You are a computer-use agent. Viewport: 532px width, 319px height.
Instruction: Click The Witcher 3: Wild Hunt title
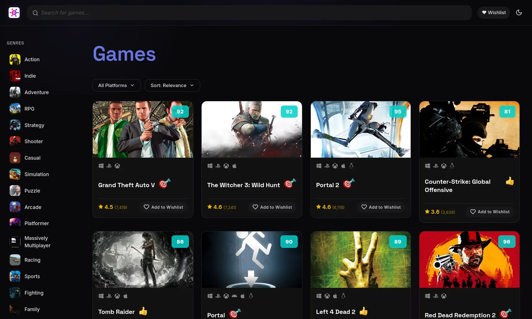click(244, 185)
